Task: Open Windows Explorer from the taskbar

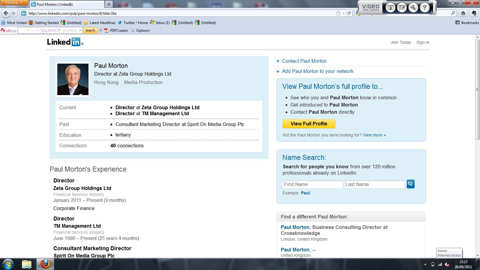Action: 27,264
